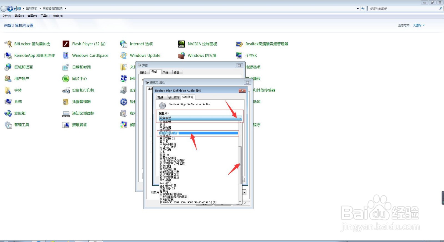Open 设备用法 dropdown in microphone properties
This screenshot has width=444, height=242.
(x=244, y=192)
